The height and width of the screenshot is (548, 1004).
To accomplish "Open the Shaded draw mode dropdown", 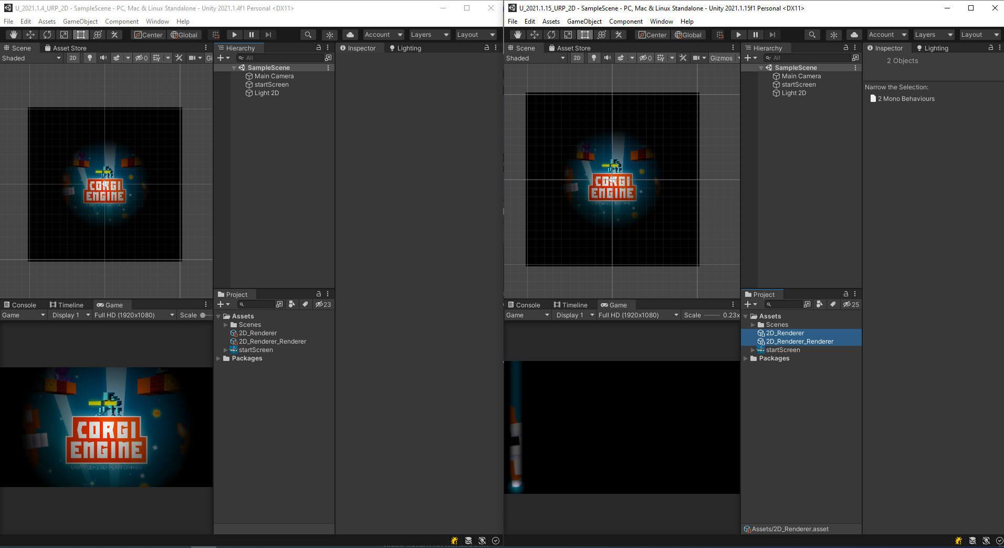I will click(x=32, y=58).
